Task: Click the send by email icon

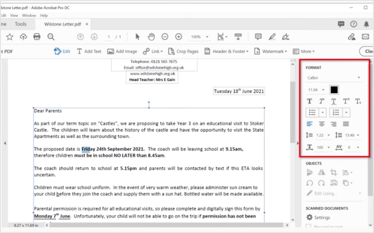Action: tap(366, 37)
